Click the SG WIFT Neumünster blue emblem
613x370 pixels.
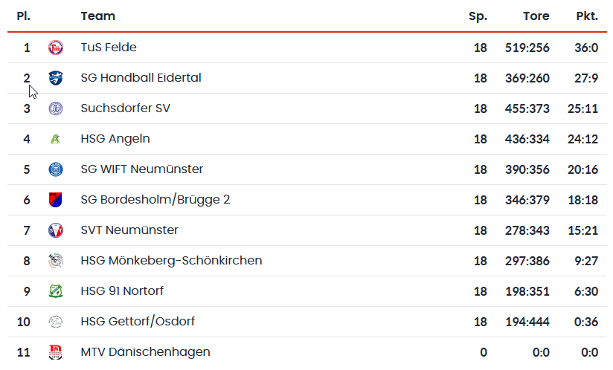pyautogui.click(x=56, y=169)
